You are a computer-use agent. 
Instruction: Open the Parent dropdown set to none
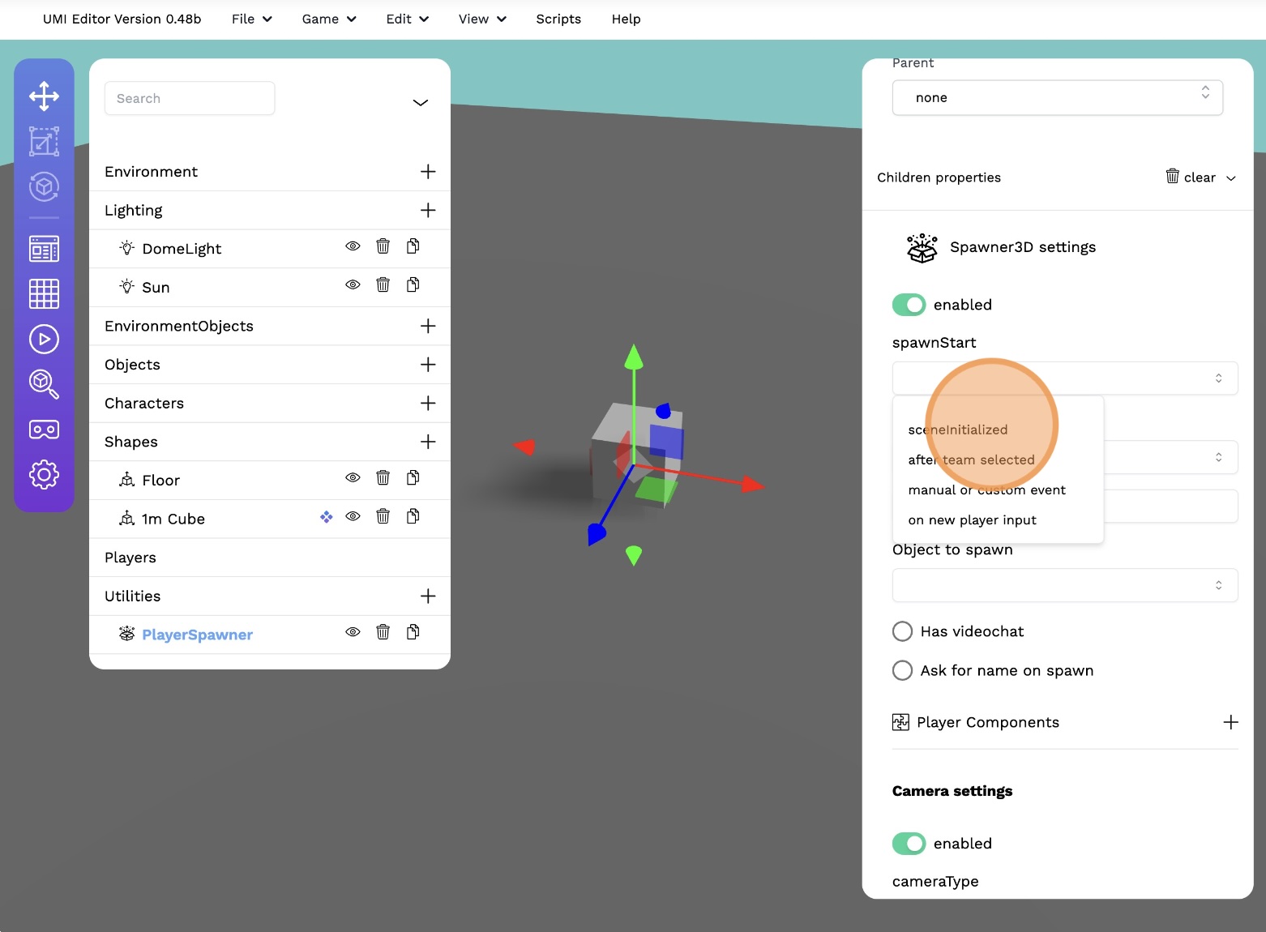click(1057, 97)
